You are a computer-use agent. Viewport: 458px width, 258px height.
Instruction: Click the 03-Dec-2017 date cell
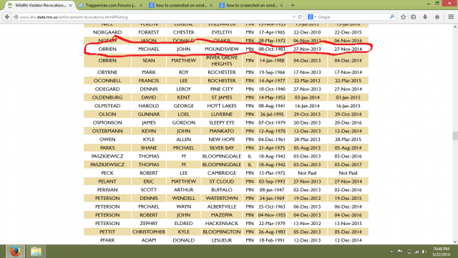coord(348,164)
